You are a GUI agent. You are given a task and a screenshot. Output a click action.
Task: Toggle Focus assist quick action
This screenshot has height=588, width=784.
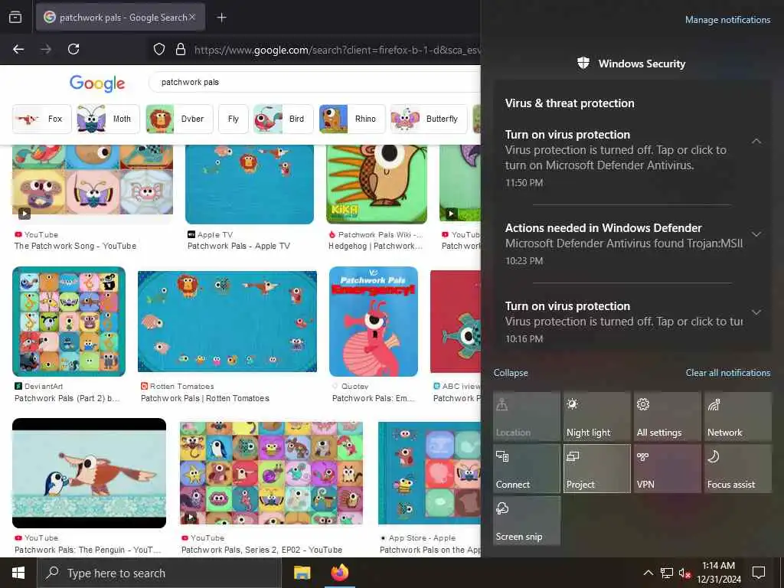[738, 469]
